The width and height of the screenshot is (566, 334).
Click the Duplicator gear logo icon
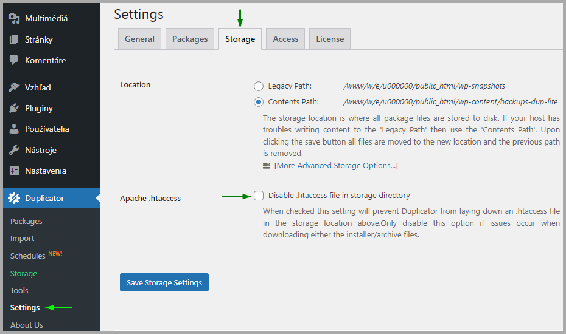tap(14, 198)
